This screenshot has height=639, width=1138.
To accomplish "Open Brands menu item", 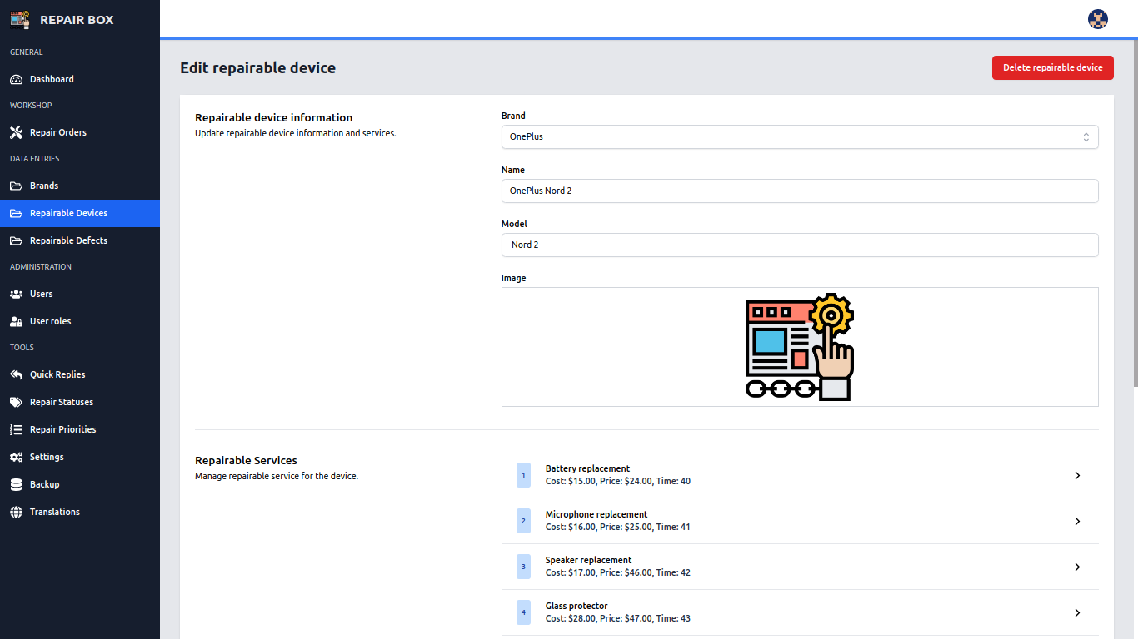I will tap(80, 186).
